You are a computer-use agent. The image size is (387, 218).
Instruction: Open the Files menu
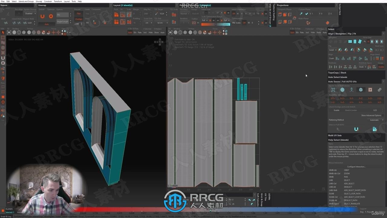click(3, 1)
